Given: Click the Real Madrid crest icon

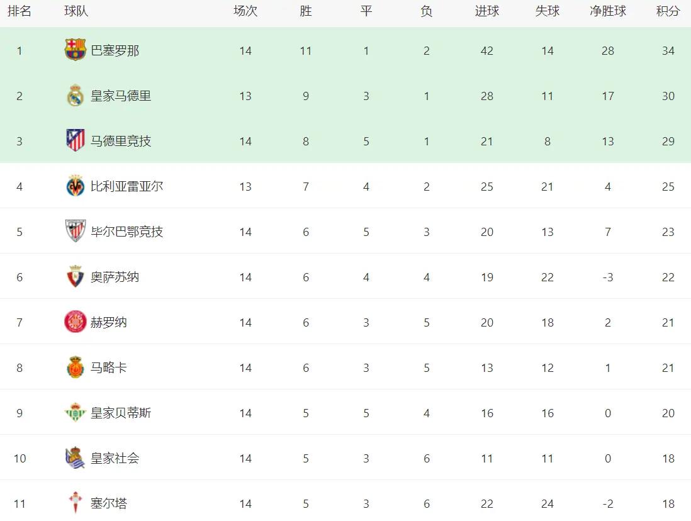Looking at the screenshot, I should click(76, 96).
